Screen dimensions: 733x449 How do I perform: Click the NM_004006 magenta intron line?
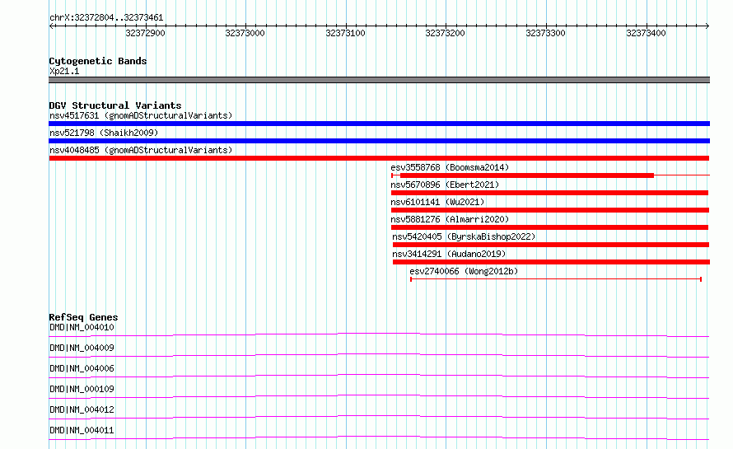click(379, 376)
